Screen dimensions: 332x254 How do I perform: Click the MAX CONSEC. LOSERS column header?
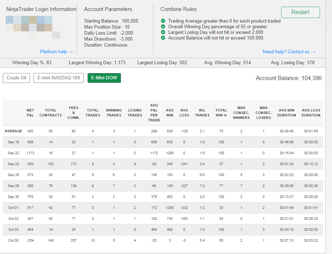[x=264, y=113]
